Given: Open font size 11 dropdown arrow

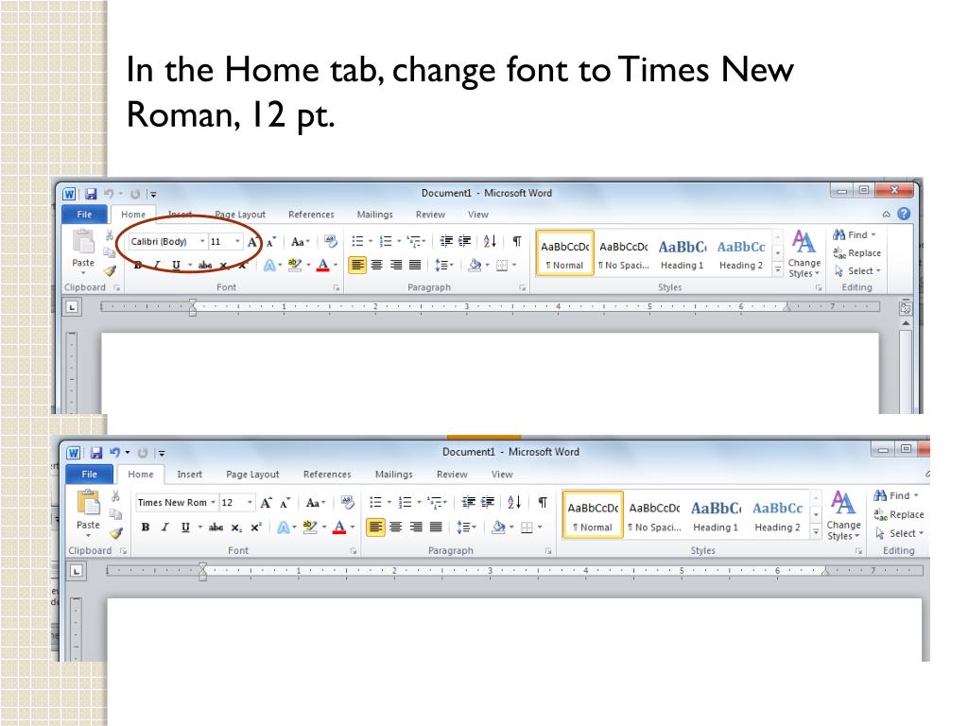Looking at the screenshot, I should pos(237,241).
